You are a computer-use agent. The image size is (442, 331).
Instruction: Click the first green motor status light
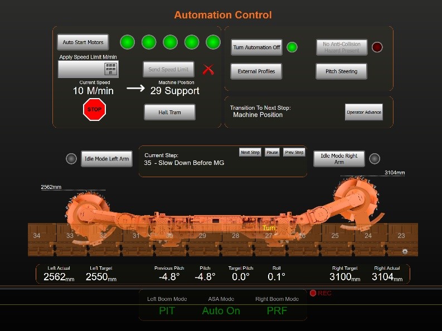(128, 42)
